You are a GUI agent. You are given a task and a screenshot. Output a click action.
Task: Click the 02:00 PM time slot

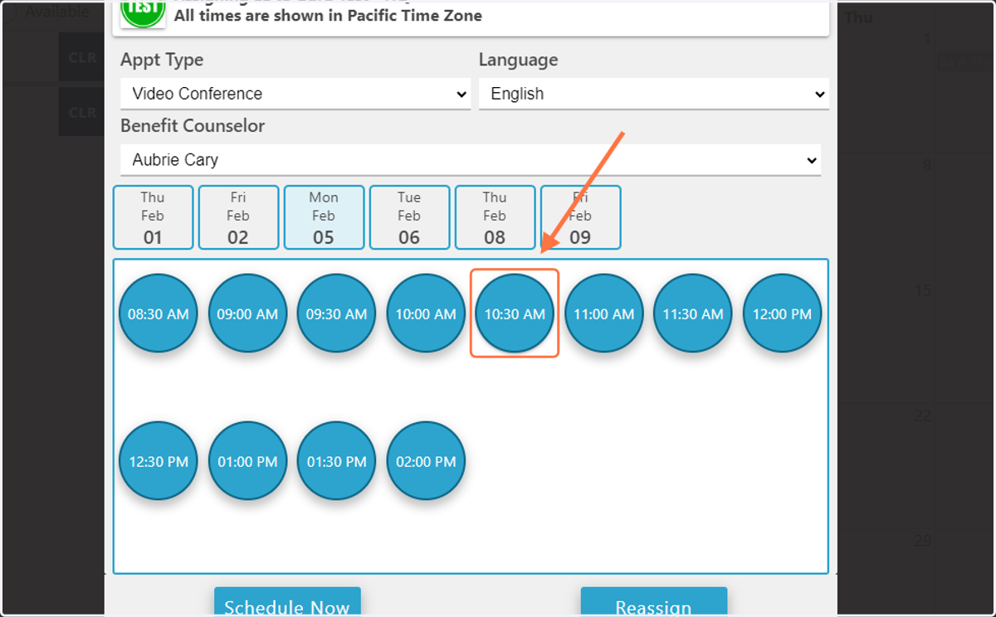426,461
